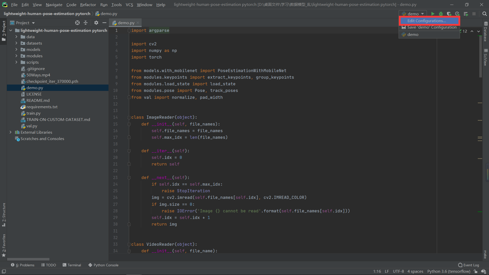Click the Python 3.6 interpreter selector
The height and width of the screenshot is (275, 489).
tap(449, 271)
